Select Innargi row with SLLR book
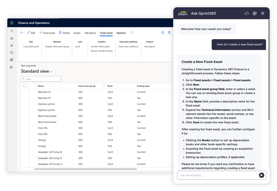 (x=97, y=140)
